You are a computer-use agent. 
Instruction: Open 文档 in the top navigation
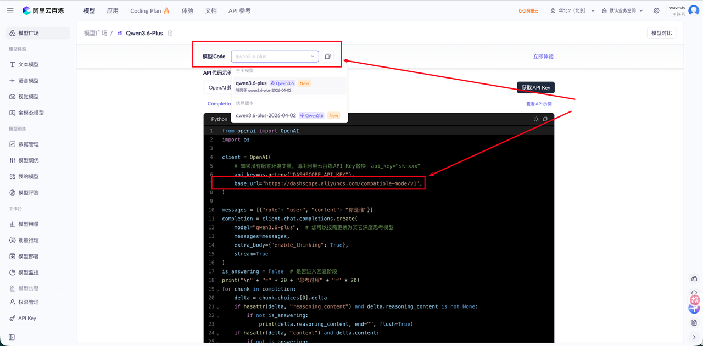[211, 10]
